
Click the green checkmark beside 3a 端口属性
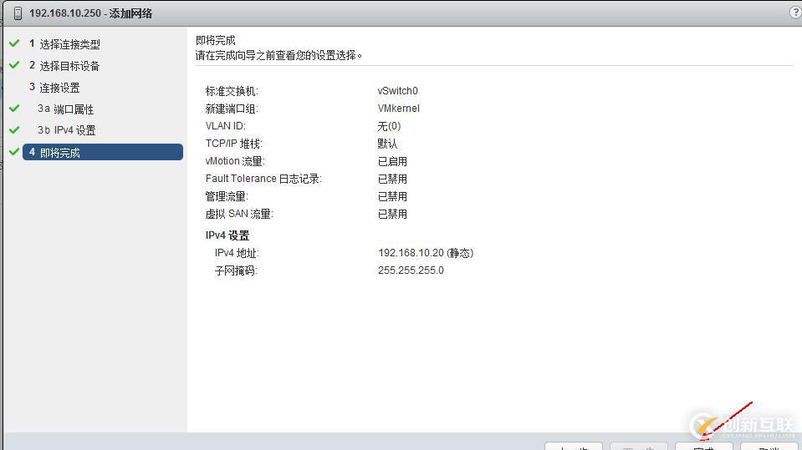point(14,109)
